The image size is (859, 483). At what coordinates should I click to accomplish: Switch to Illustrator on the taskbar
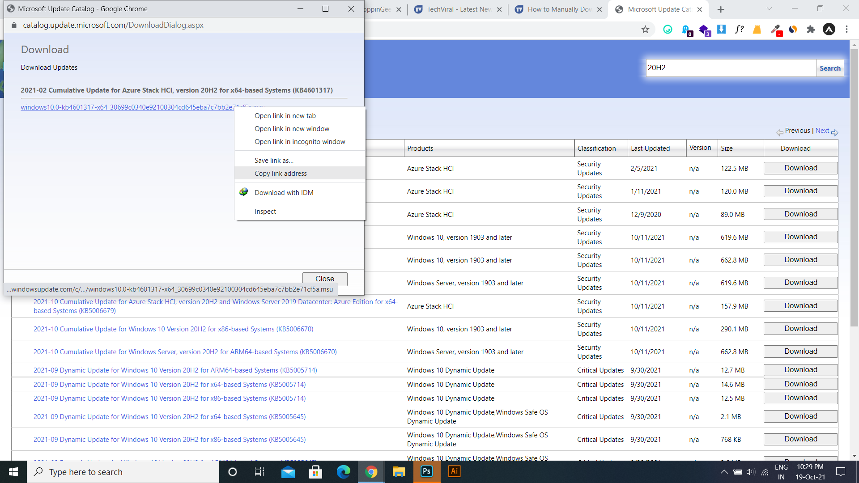point(454,472)
